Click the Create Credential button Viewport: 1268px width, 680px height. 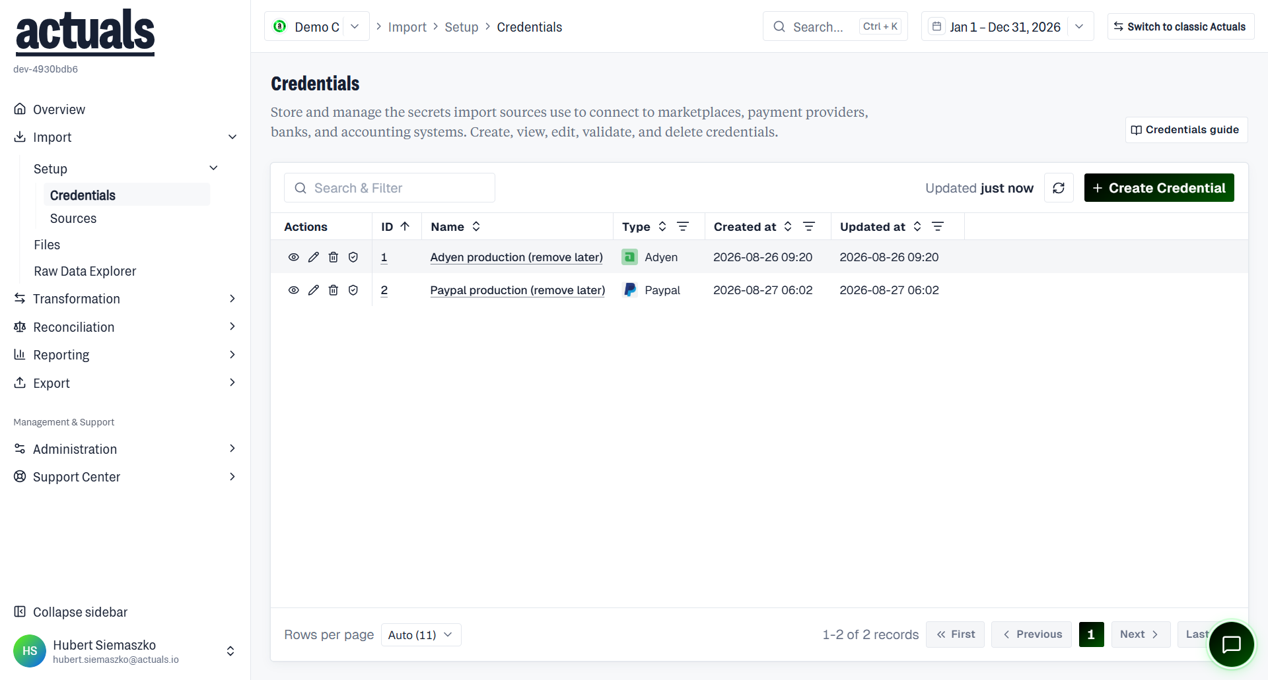click(1159, 188)
